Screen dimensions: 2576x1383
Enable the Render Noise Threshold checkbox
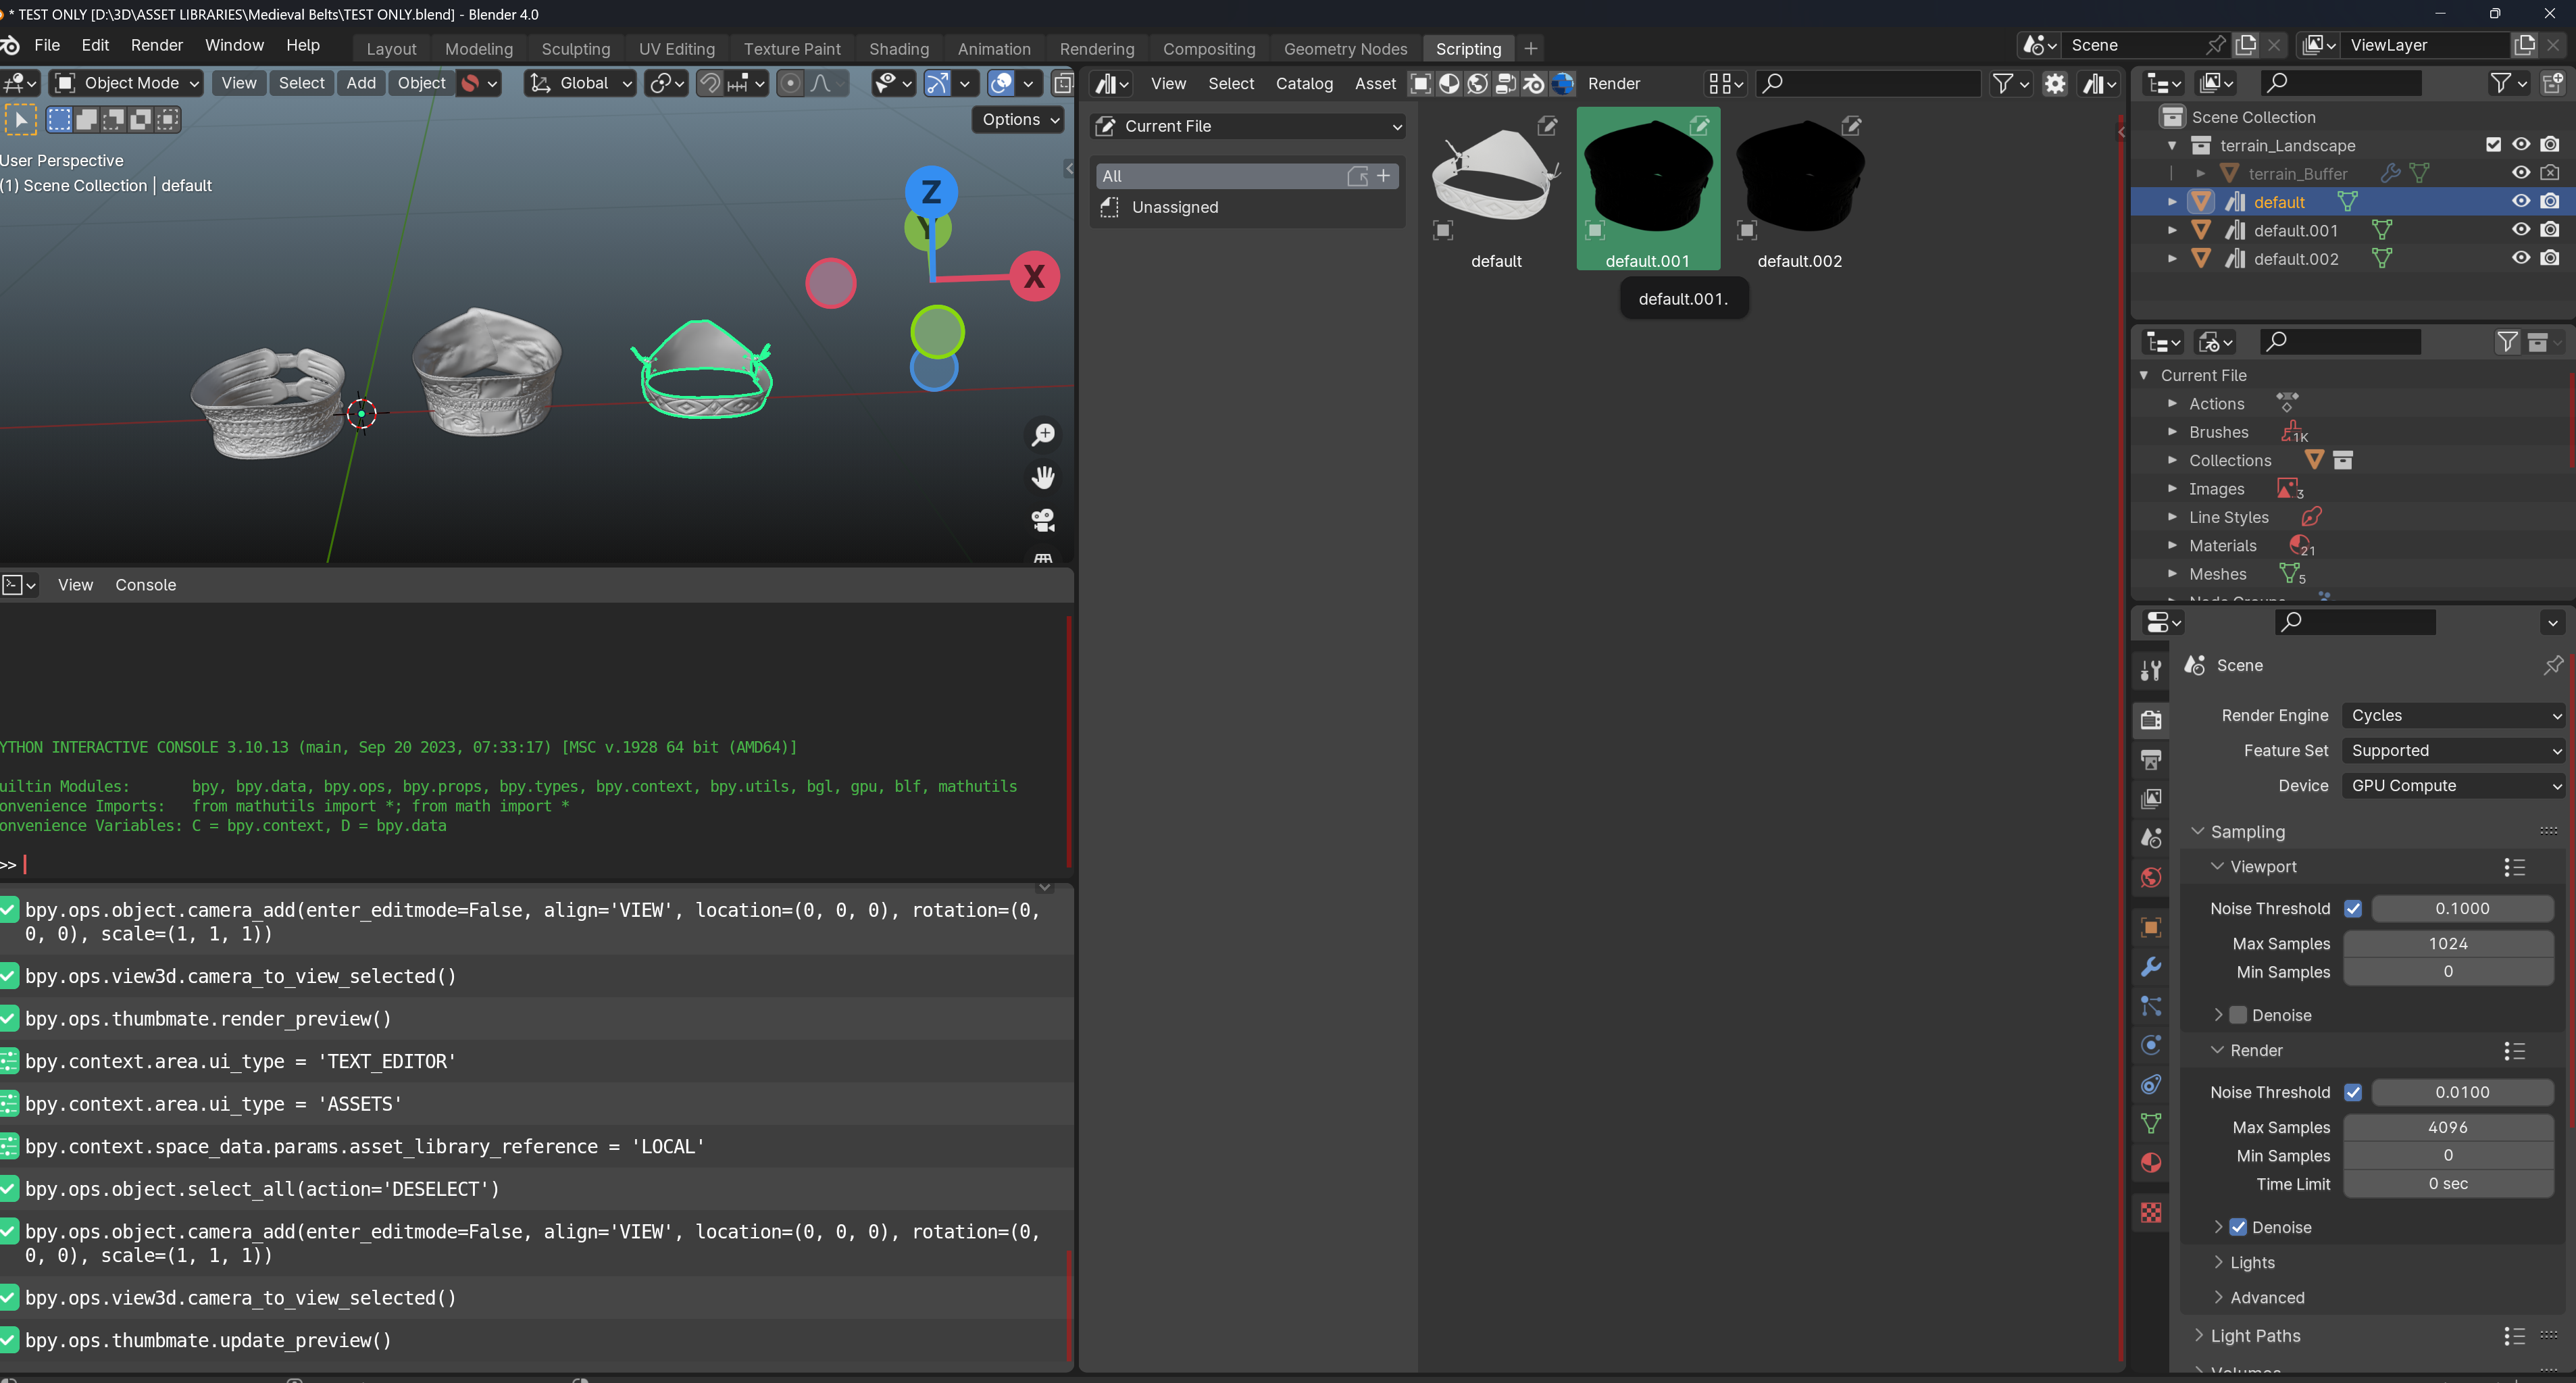2355,1092
